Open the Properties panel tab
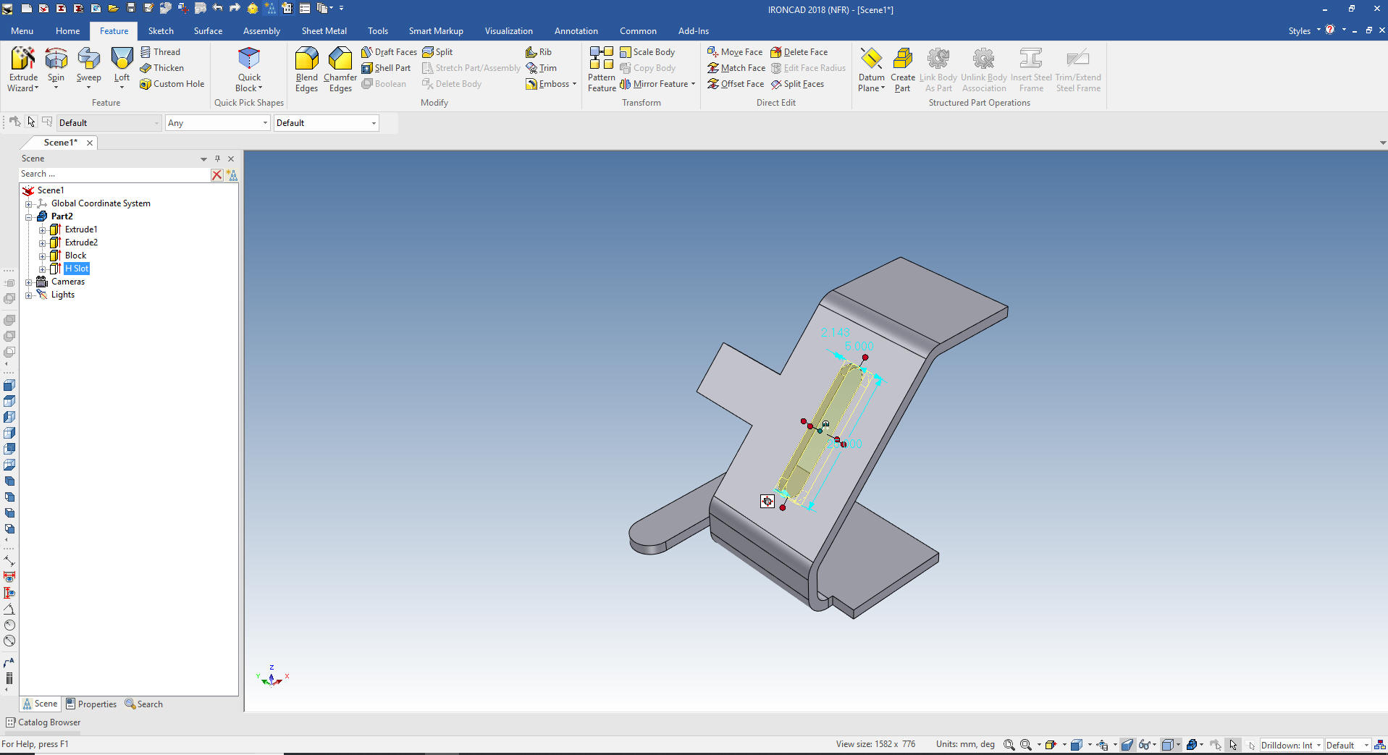This screenshot has height=755, width=1388. [x=91, y=704]
